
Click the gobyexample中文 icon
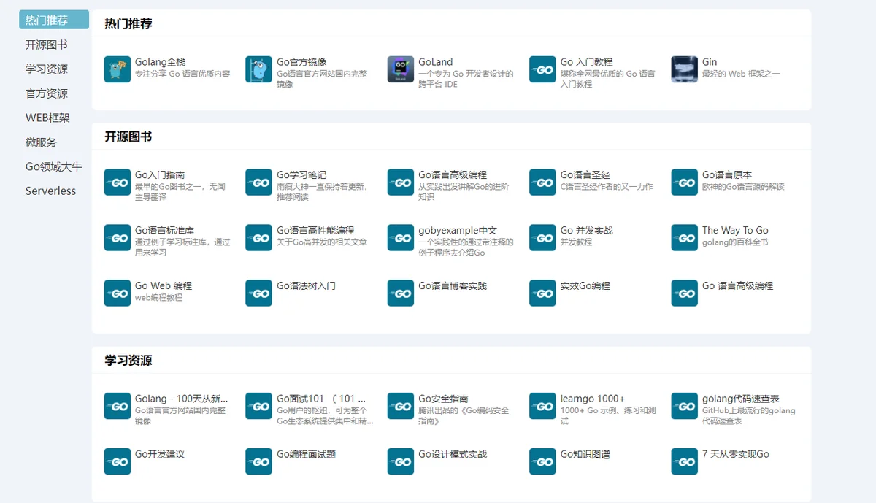click(401, 238)
